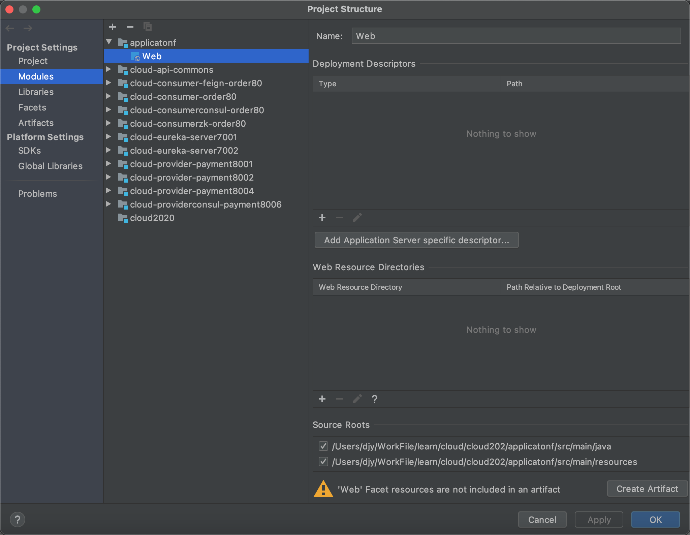Click Add Application Server specific descriptor
The image size is (690, 535).
click(x=416, y=240)
